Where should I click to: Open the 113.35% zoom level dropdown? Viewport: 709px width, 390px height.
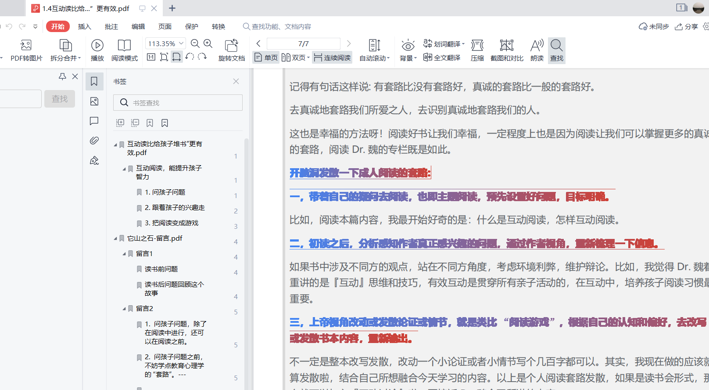(181, 43)
